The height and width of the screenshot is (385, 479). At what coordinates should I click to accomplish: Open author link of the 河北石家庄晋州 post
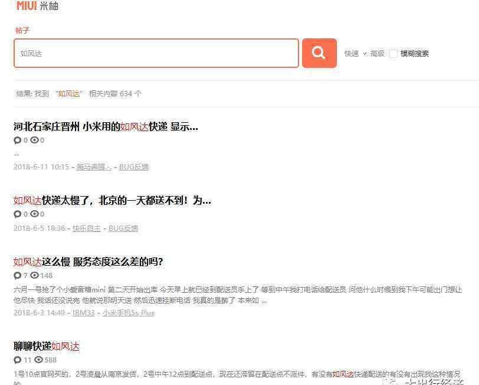(x=94, y=167)
